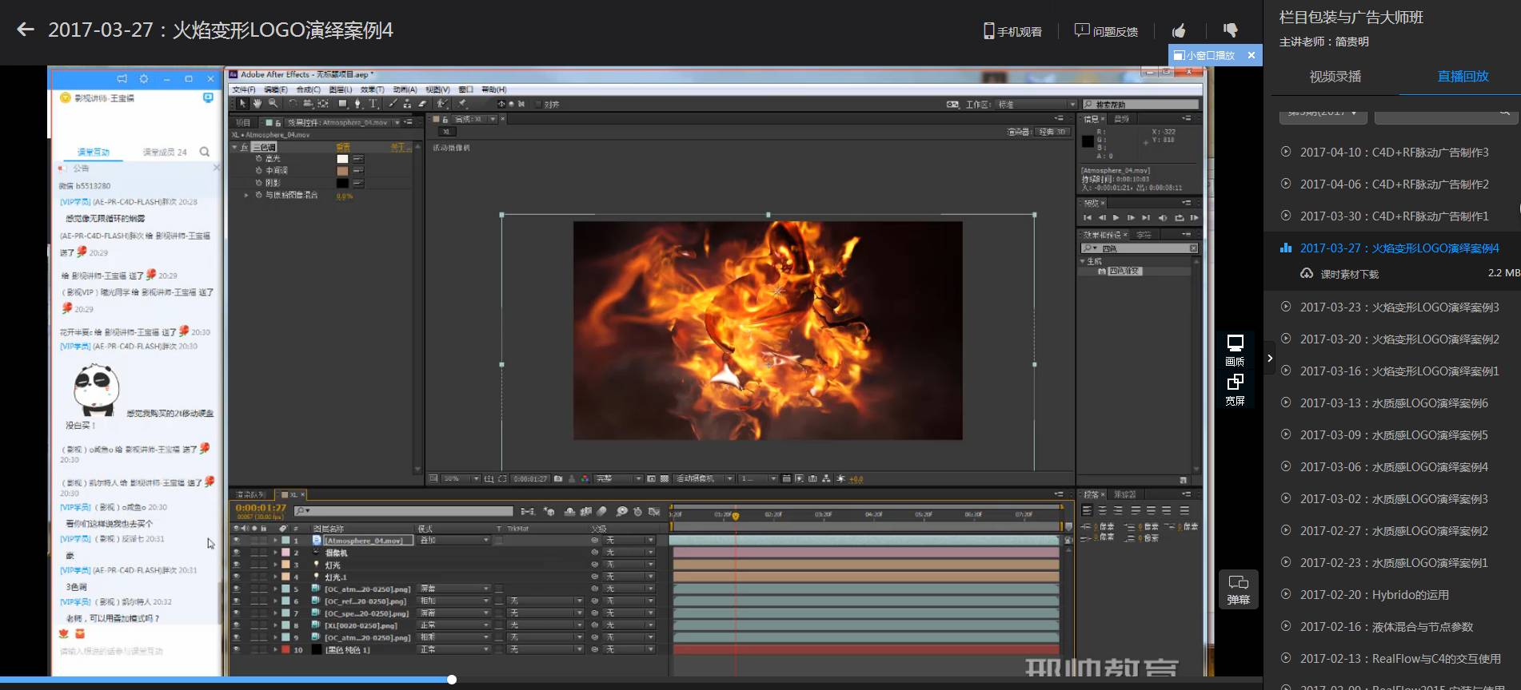Viewport: 1521px width, 690px height.
Task: Download 课时素材下载 course materials
Action: (x=1349, y=274)
